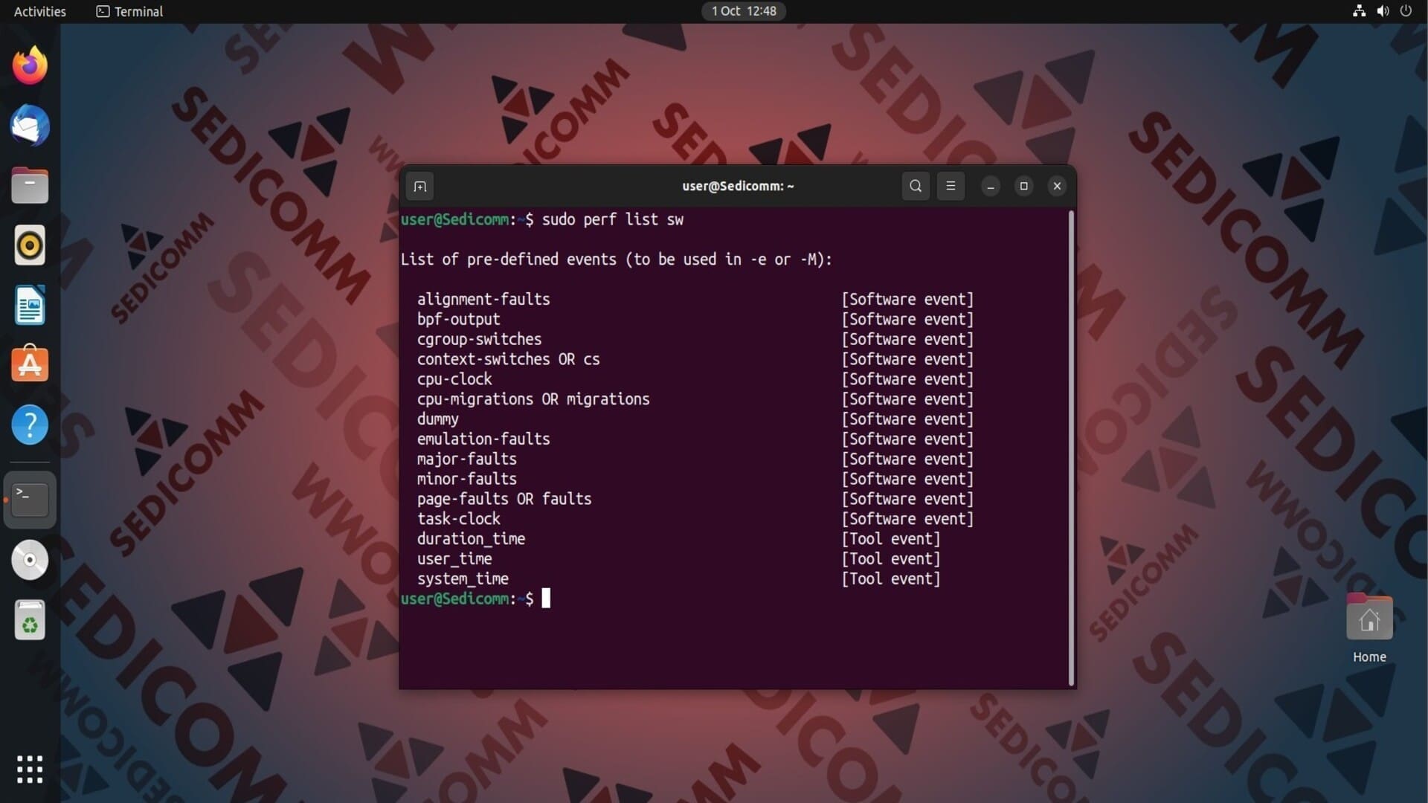This screenshot has width=1428, height=803.
Task: Show Applications grid button
Action: coord(30,770)
